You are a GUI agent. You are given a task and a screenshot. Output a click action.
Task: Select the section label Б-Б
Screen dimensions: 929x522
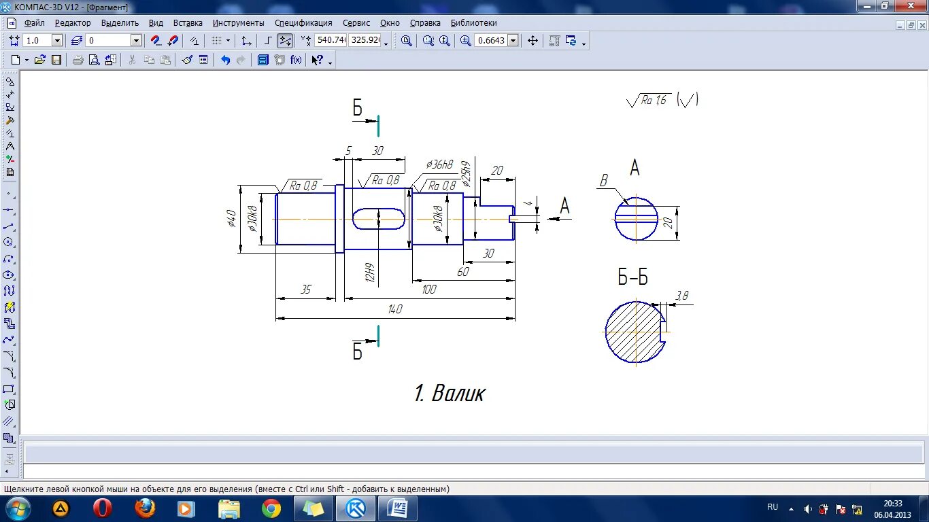point(632,277)
